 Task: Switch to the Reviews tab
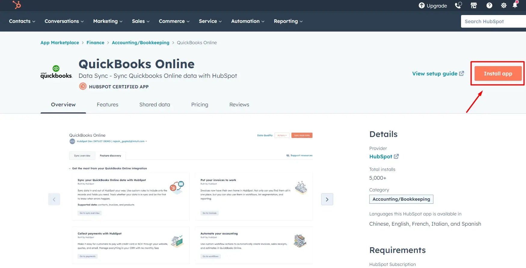(239, 105)
